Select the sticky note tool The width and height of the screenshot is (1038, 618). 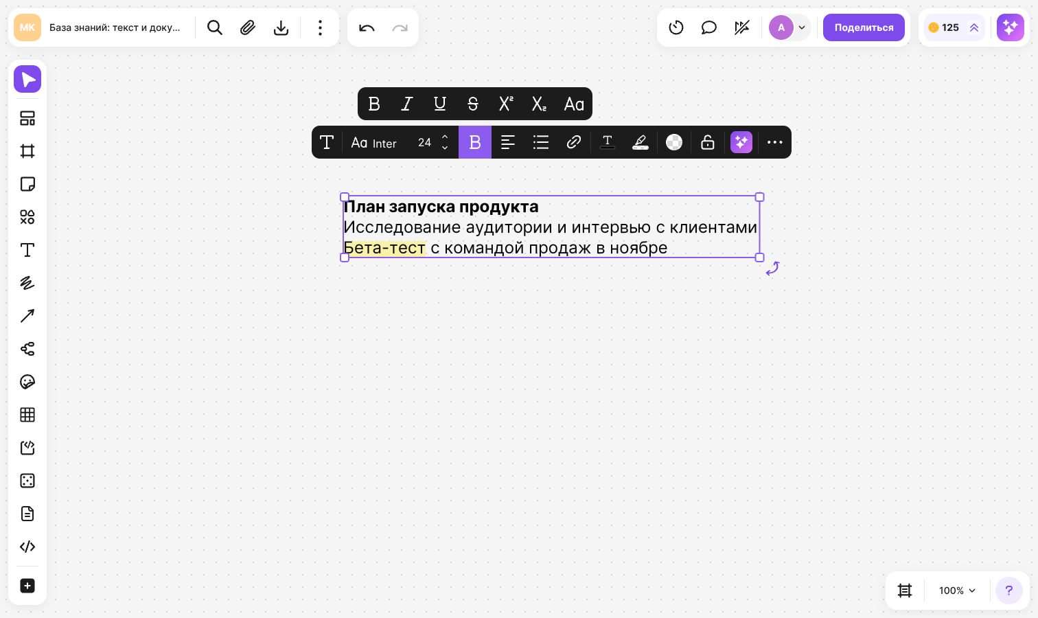pyautogui.click(x=27, y=184)
